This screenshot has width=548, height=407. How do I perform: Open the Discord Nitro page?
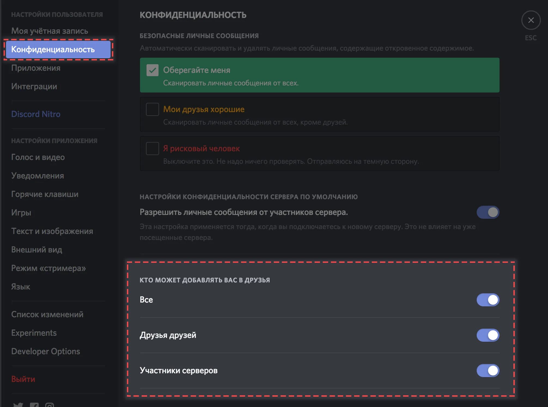[36, 114]
